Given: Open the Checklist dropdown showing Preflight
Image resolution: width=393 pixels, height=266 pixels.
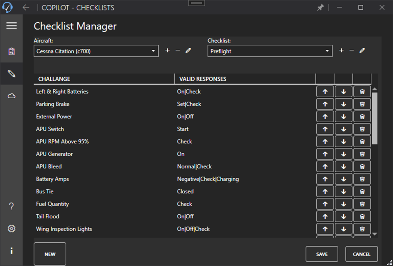Looking at the screenshot, I should 270,51.
